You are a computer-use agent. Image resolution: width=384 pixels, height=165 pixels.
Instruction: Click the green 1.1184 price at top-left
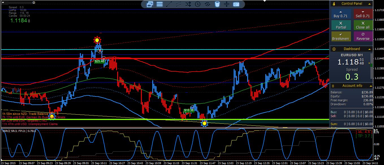pos(19,20)
